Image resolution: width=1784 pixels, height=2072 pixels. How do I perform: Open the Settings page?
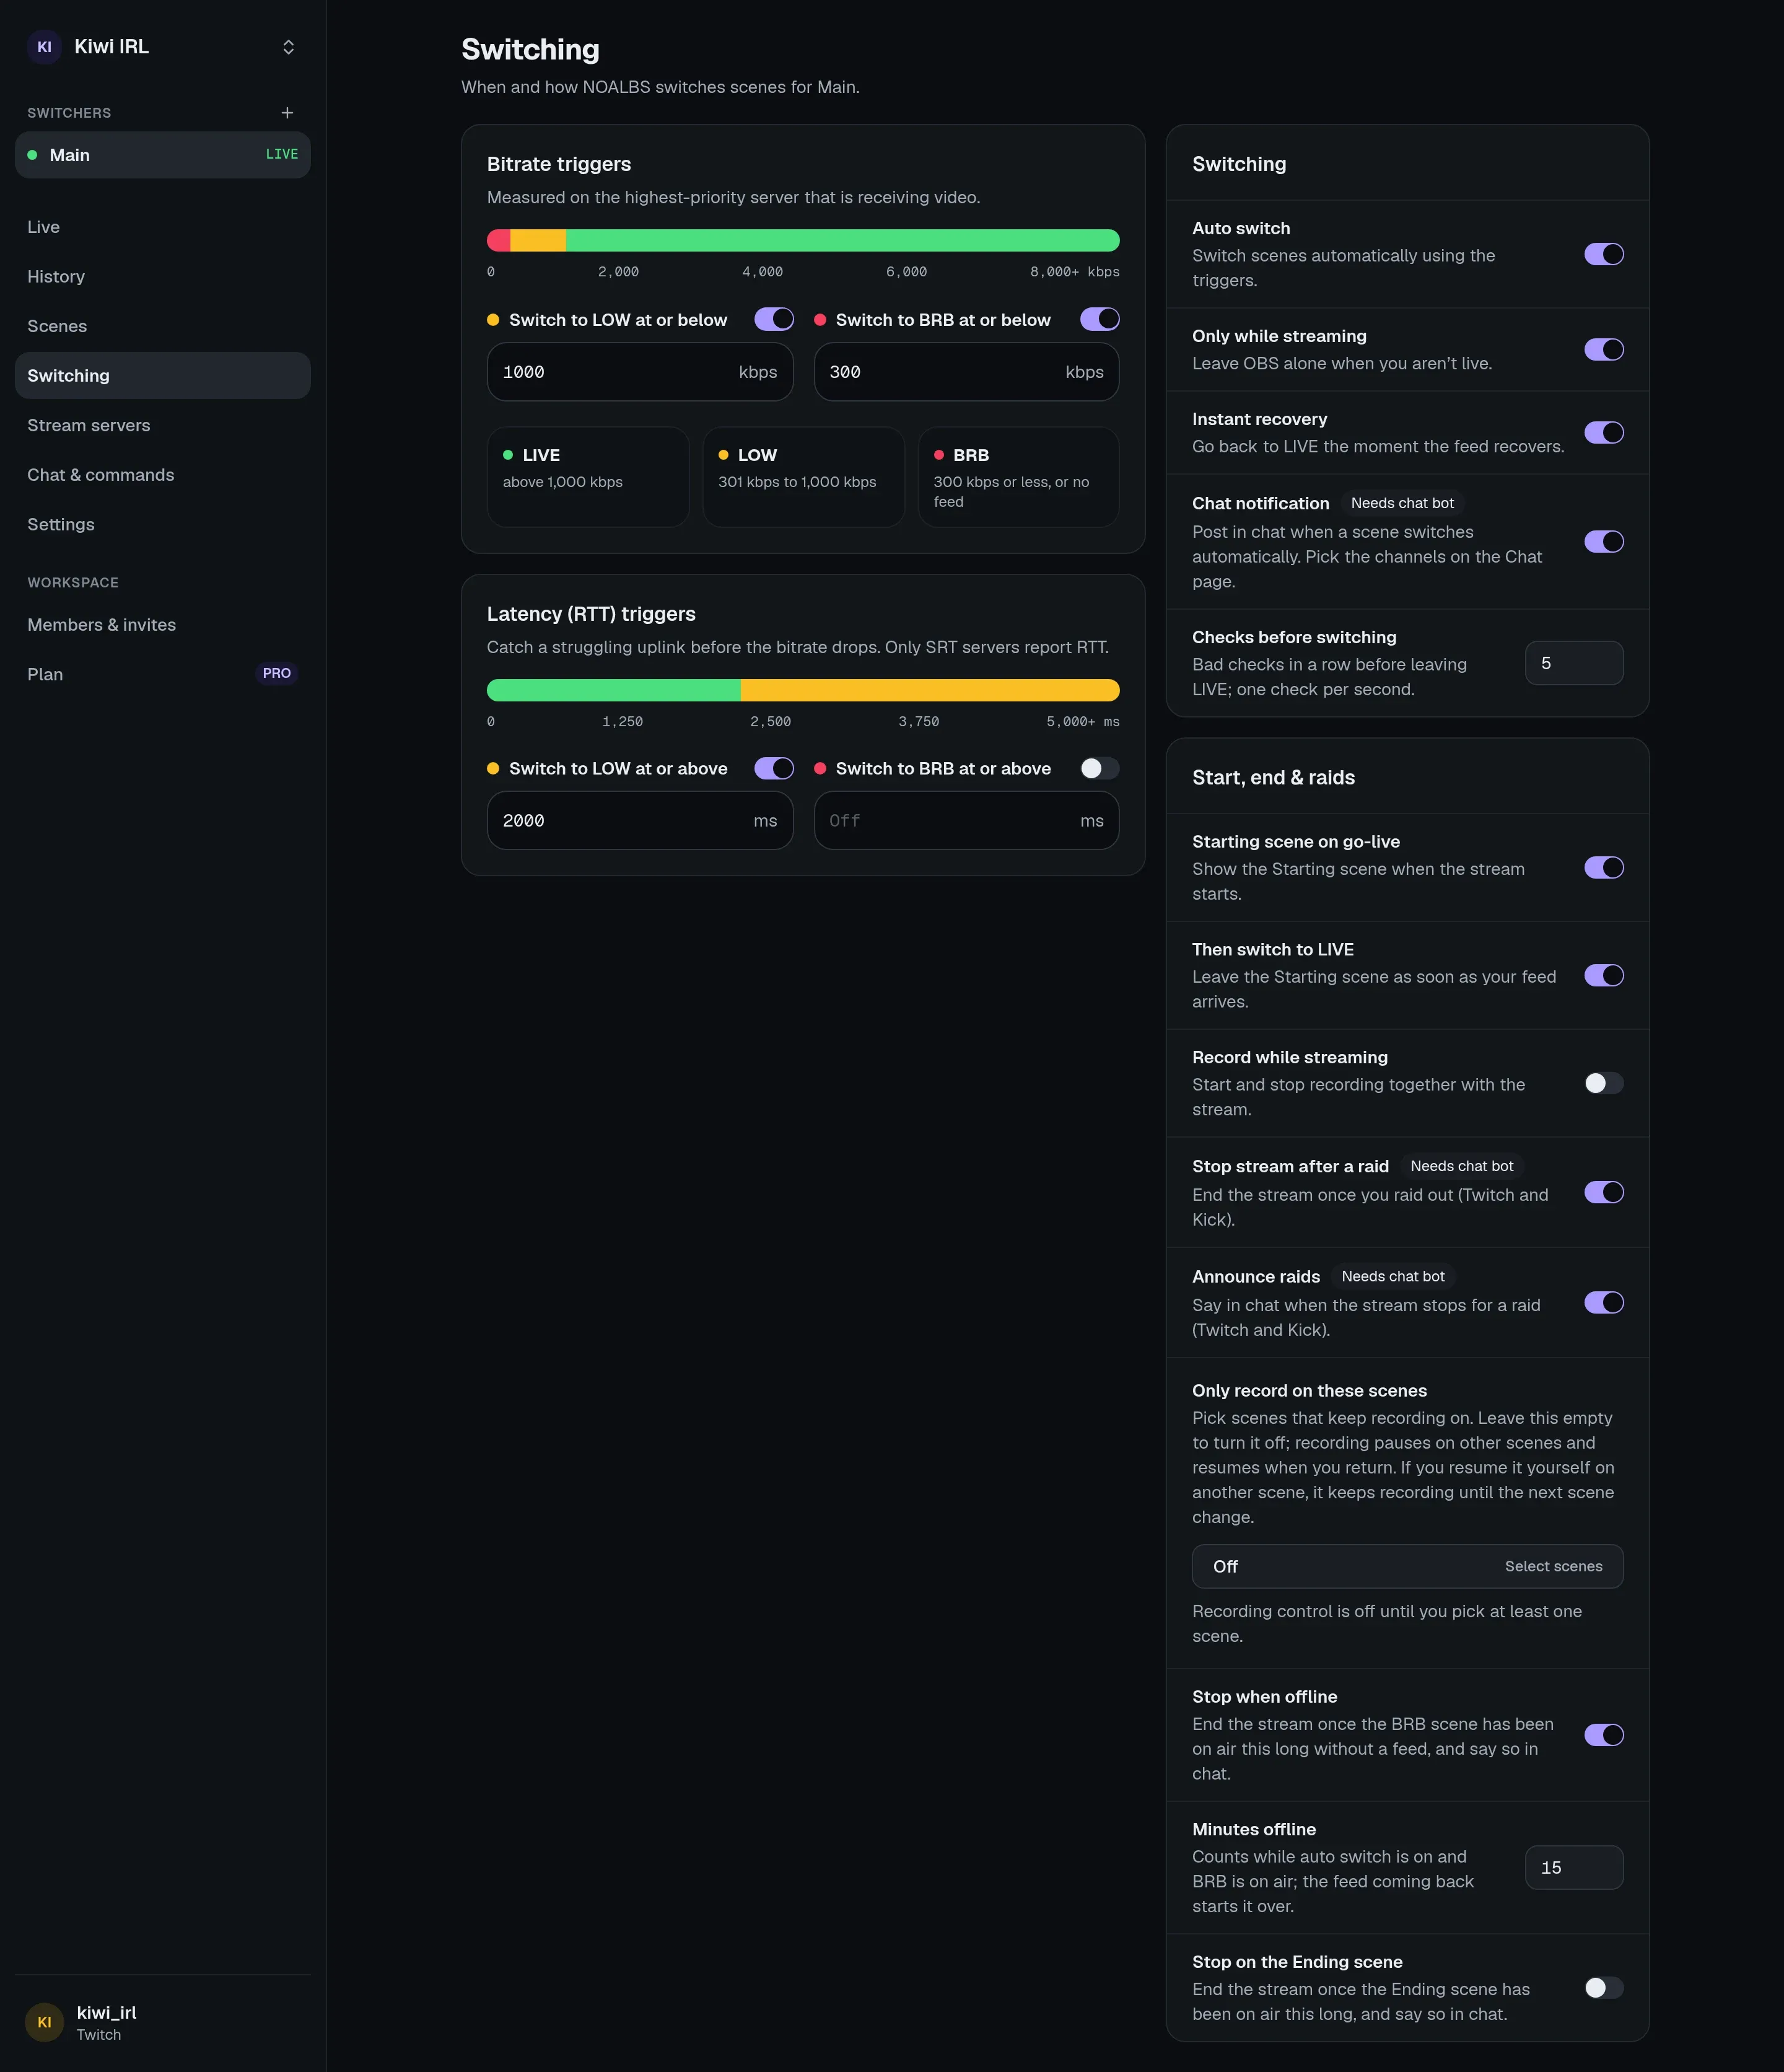pyautogui.click(x=163, y=524)
